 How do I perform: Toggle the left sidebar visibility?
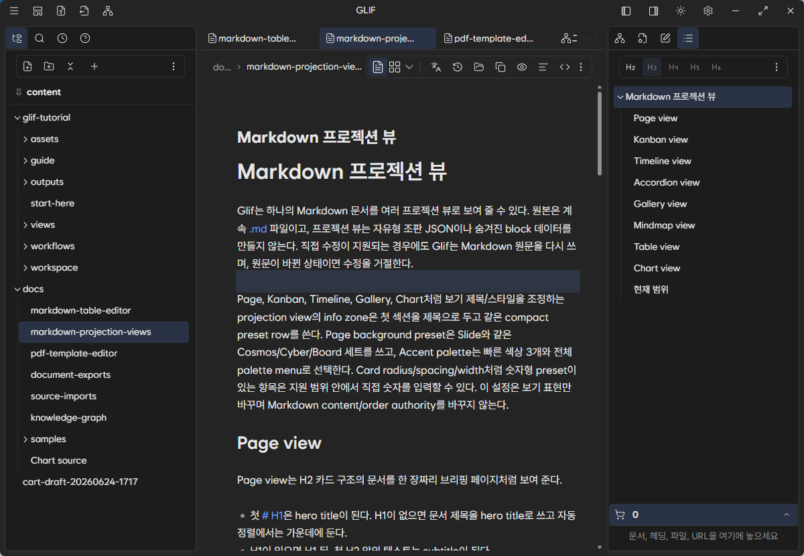pyautogui.click(x=626, y=11)
